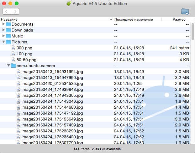Go forward with the right arrow button
Viewport: 195px width, 153px height.
coord(15,12)
